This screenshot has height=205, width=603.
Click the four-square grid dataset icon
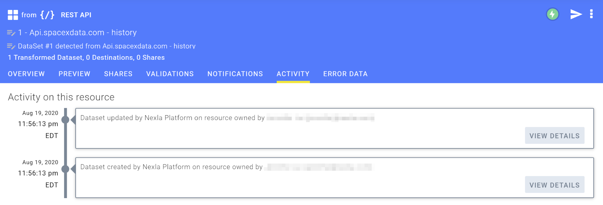tap(13, 15)
